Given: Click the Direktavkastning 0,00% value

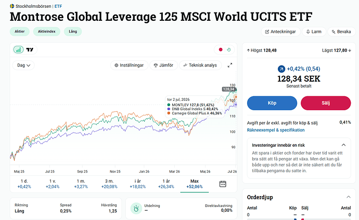Looking at the screenshot, I should click(227, 211).
